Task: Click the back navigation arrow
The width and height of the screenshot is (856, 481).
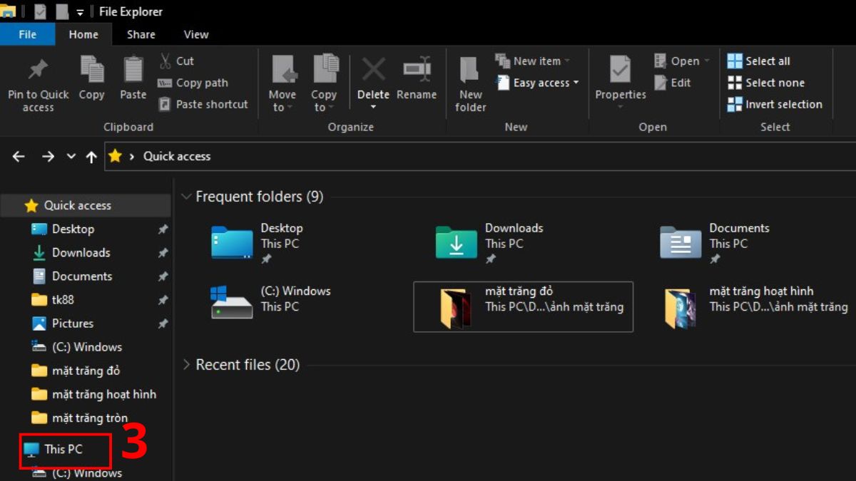Action: click(x=18, y=156)
